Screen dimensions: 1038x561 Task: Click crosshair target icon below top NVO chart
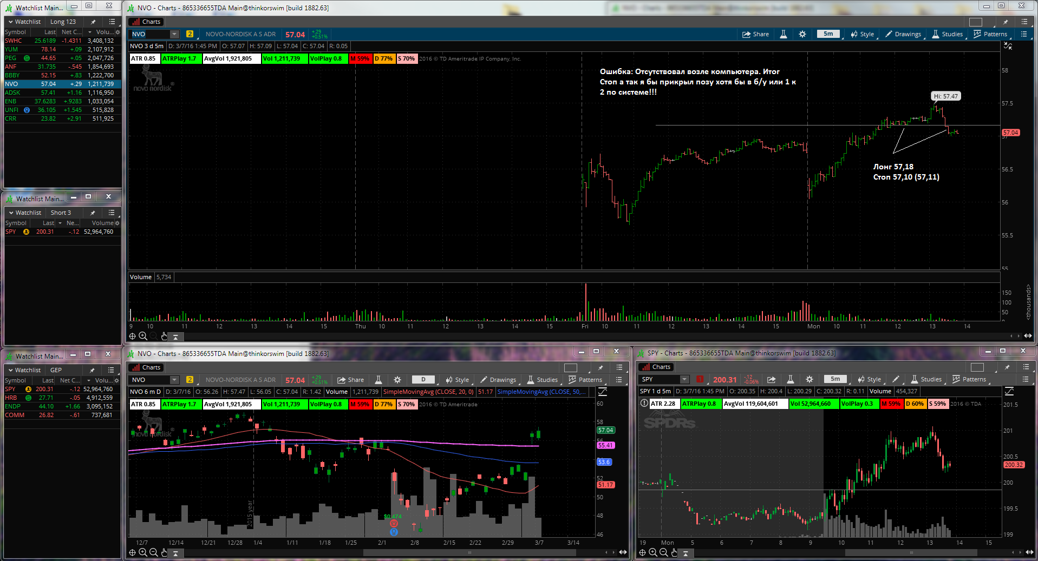coord(132,336)
